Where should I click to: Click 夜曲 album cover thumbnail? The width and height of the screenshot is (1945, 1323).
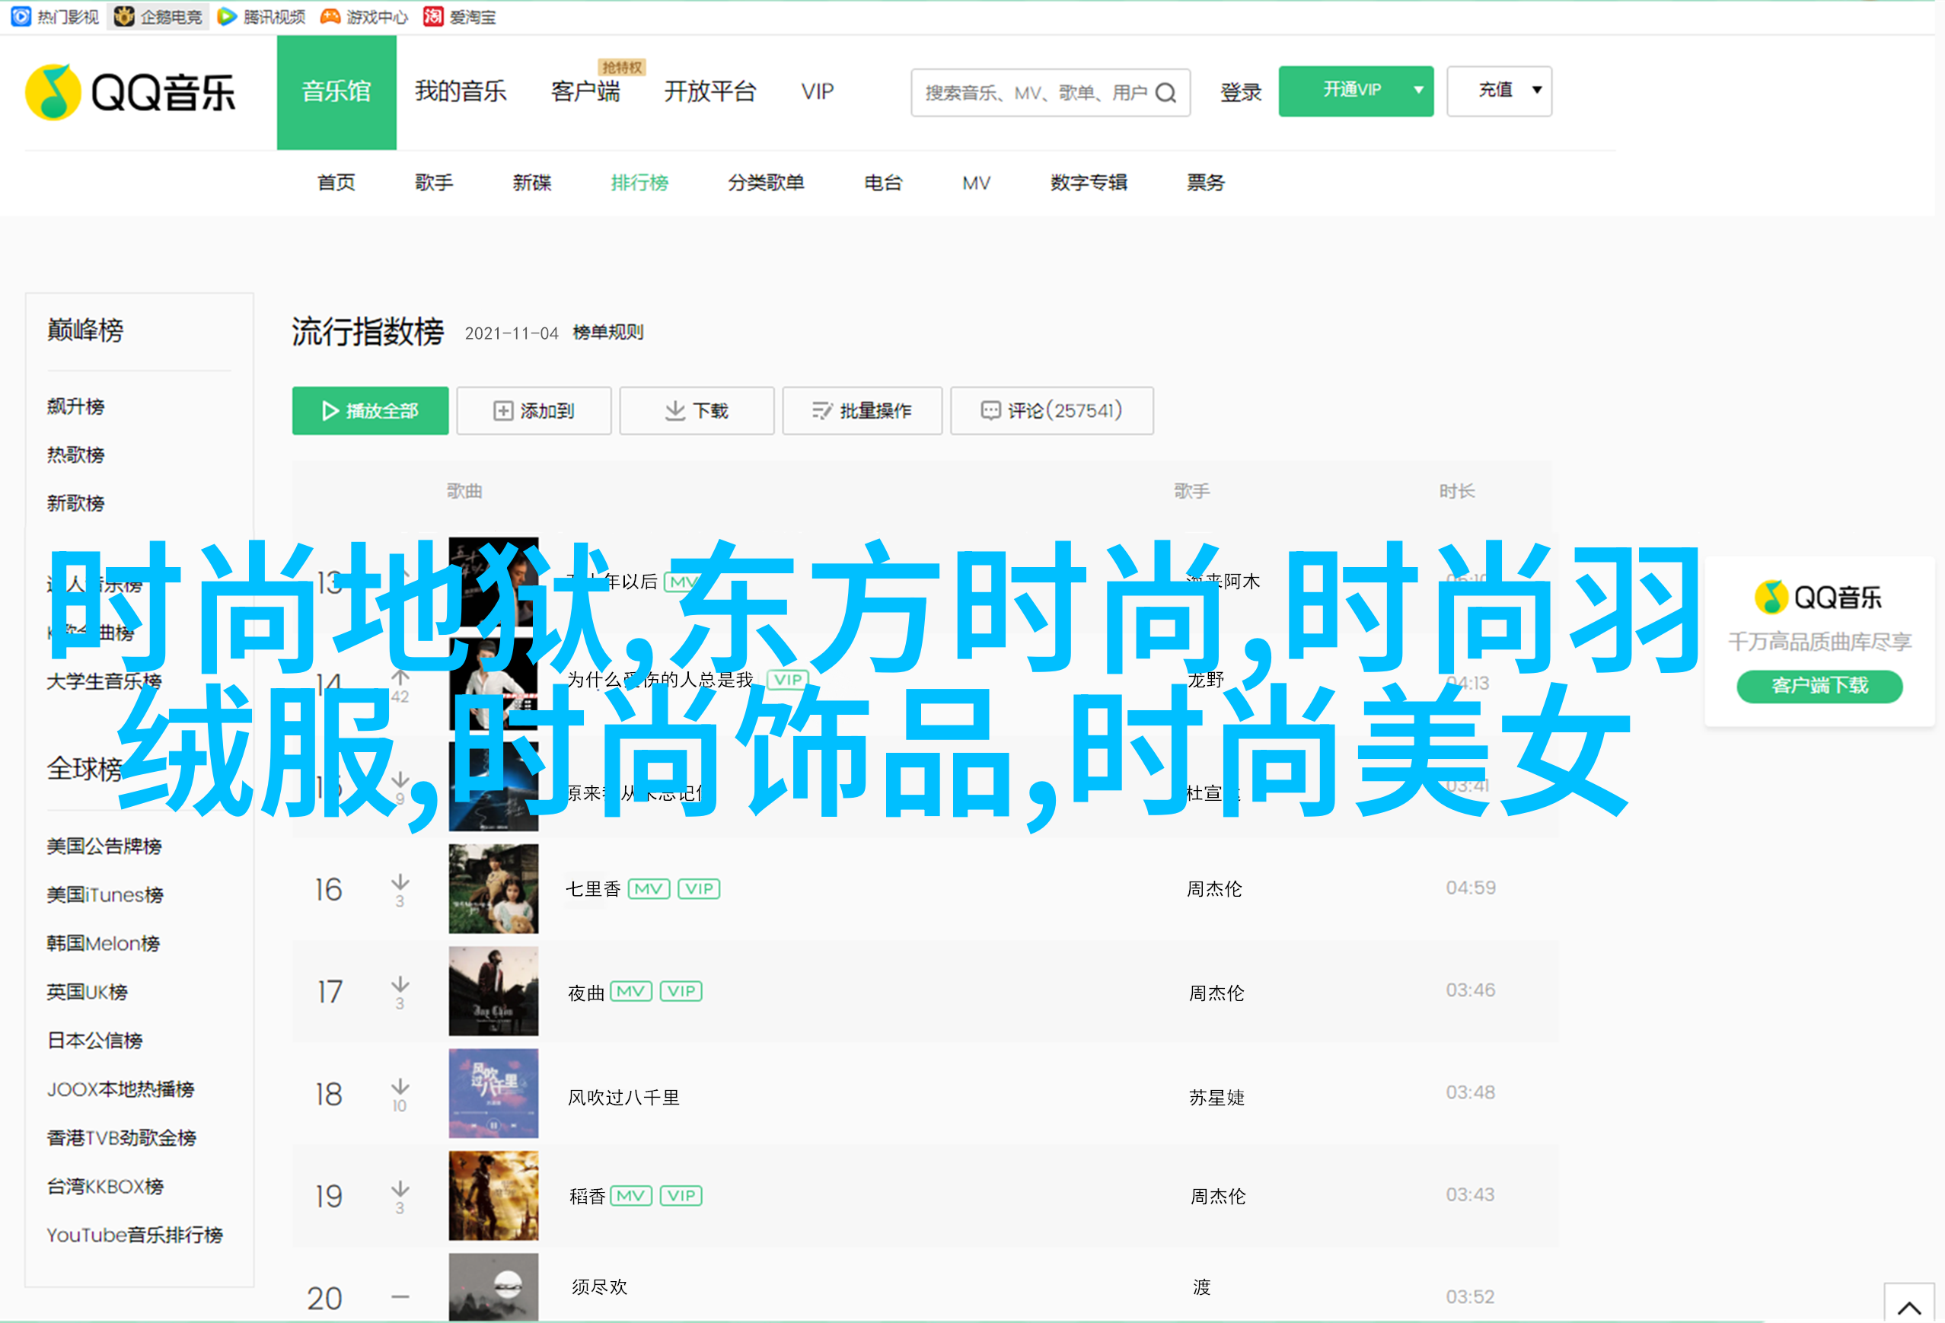(493, 992)
